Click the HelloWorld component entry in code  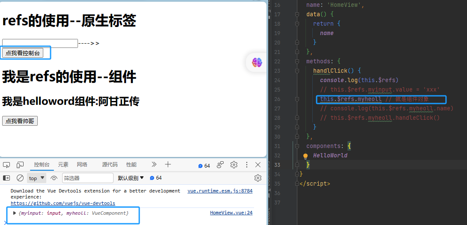tap(330, 155)
